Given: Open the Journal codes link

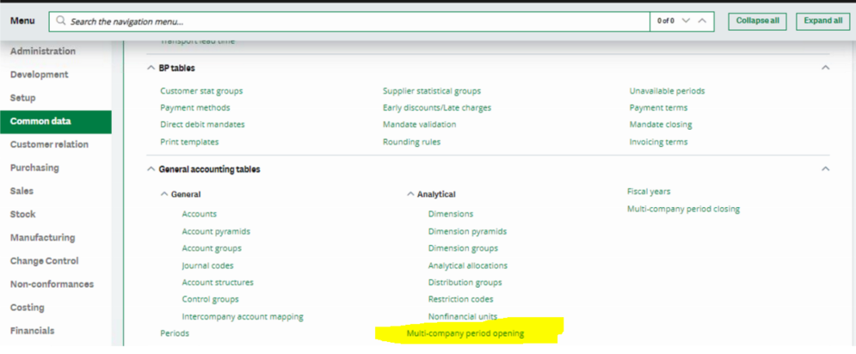Looking at the screenshot, I should click(x=207, y=265).
